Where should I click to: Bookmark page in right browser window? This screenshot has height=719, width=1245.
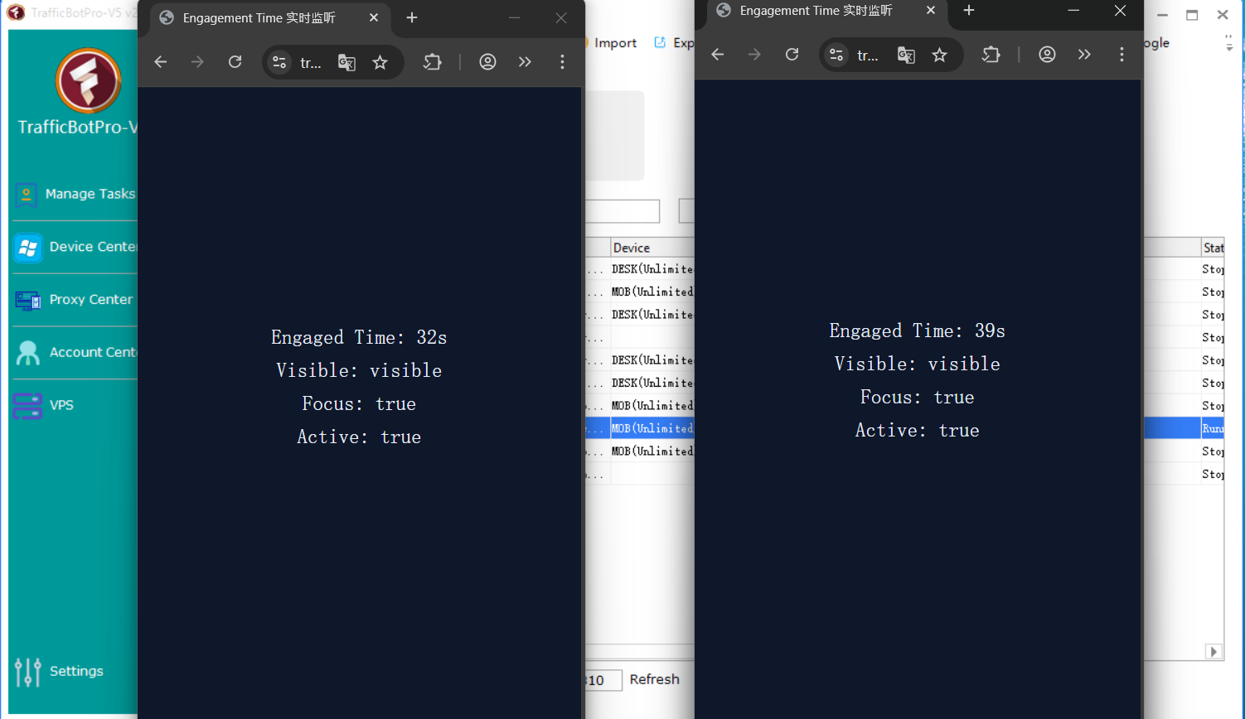(x=939, y=55)
